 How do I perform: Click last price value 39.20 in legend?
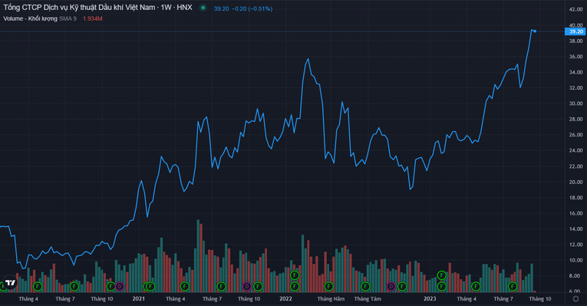pos(221,8)
